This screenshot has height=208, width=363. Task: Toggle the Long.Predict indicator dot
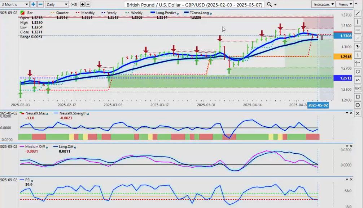179,13
